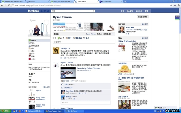Open the chat bar at bottom right
181x113 pixels.
[165, 108]
